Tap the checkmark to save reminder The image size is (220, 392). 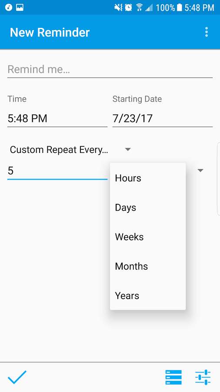tap(17, 377)
